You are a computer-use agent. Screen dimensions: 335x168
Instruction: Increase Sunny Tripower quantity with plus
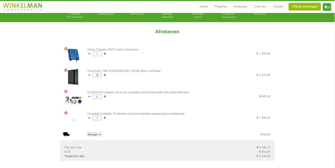point(105,54)
